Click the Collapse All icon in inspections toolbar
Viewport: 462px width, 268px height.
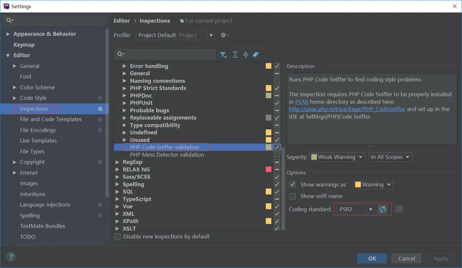[246, 55]
